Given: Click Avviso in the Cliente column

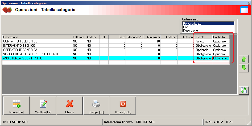Looking at the screenshot, I should pyautogui.click(x=204, y=41).
